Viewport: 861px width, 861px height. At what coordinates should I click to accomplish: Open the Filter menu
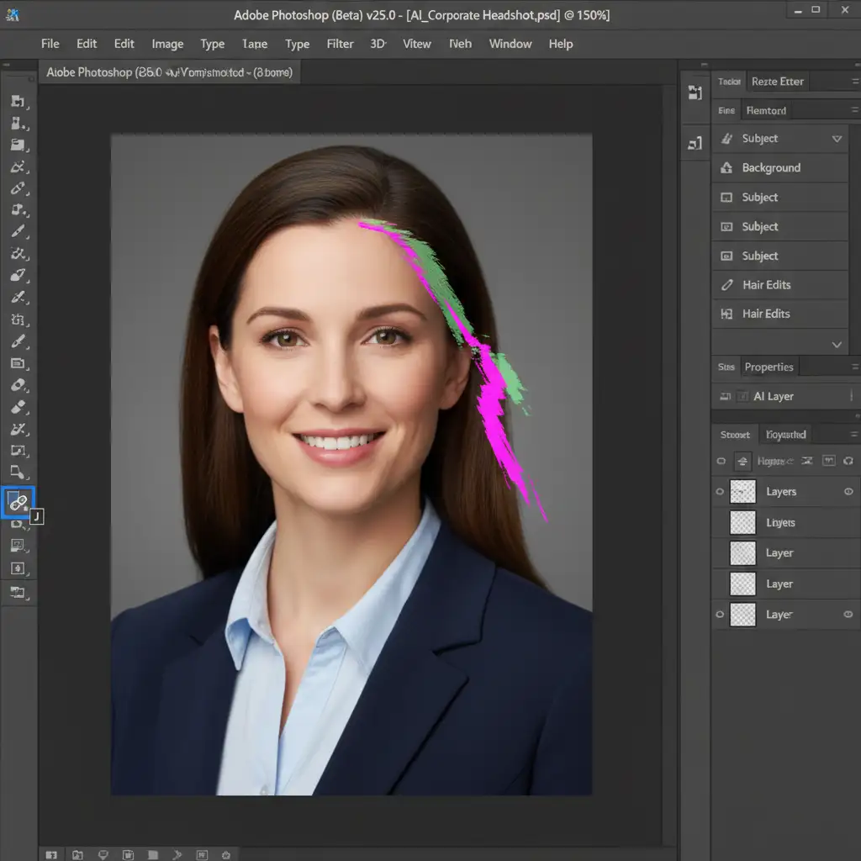[x=340, y=44]
